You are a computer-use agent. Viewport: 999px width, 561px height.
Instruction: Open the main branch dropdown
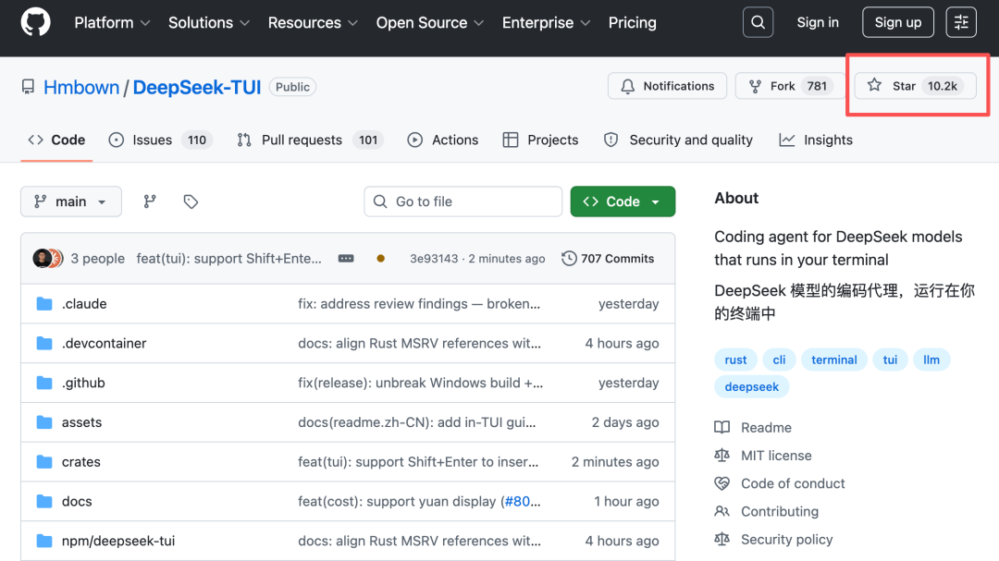pos(70,201)
